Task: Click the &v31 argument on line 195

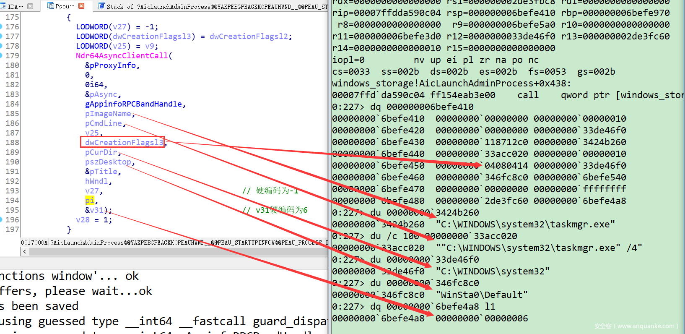Action: (x=94, y=210)
